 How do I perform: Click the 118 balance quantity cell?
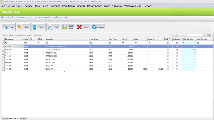(189, 50)
